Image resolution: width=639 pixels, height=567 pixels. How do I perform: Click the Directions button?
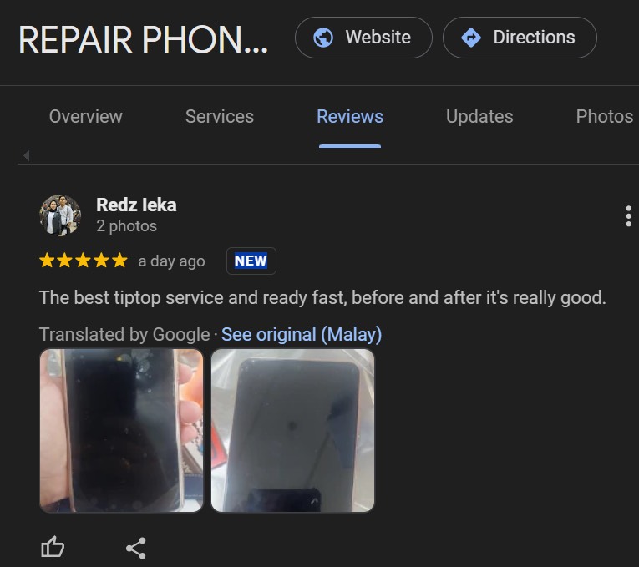point(520,38)
